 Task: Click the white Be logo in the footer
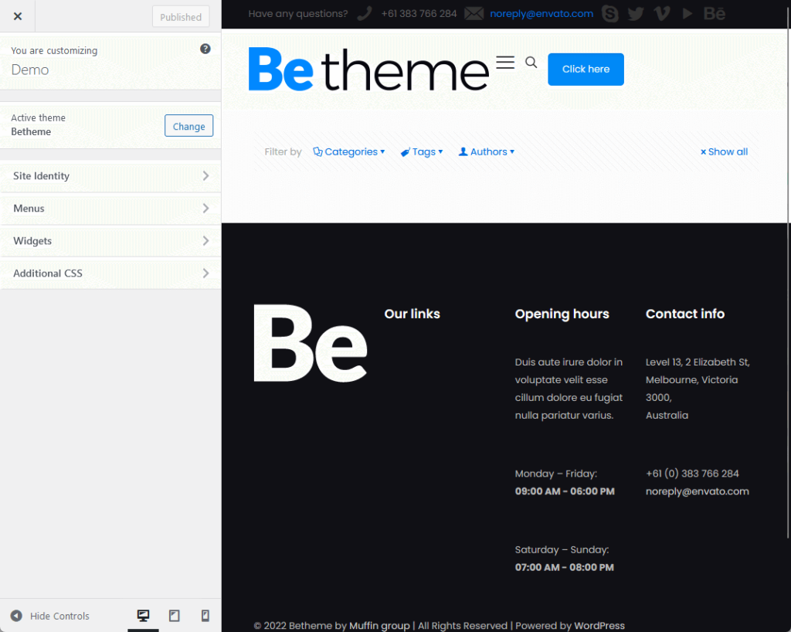click(311, 343)
